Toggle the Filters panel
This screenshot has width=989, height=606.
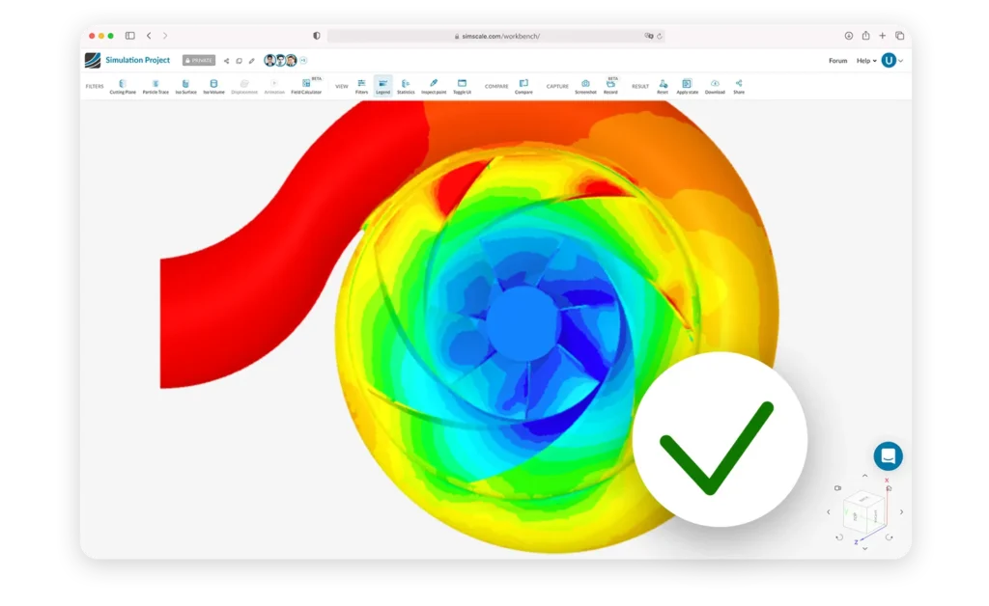[x=361, y=86]
